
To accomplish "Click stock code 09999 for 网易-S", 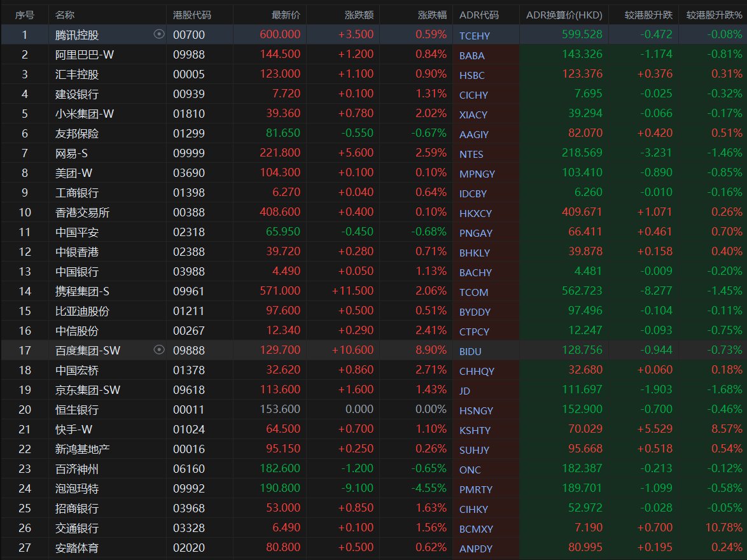I will (189, 153).
